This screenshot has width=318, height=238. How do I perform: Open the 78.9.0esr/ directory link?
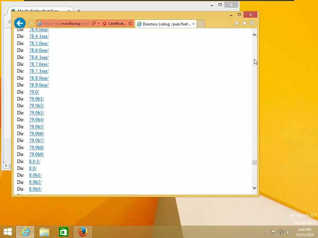tap(39, 85)
